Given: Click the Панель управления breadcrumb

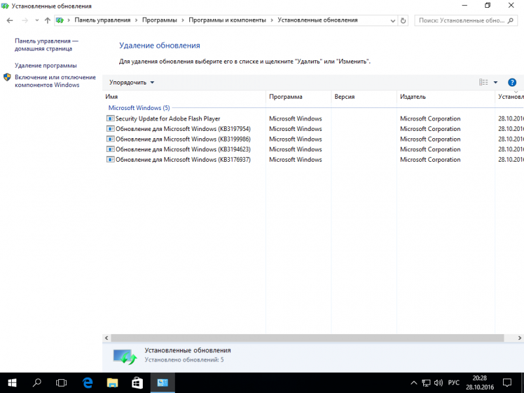Looking at the screenshot, I should click(x=103, y=20).
